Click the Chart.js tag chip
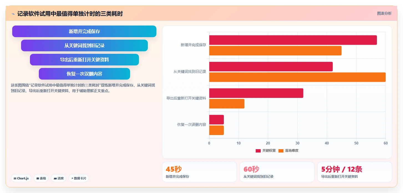 coord(21,178)
